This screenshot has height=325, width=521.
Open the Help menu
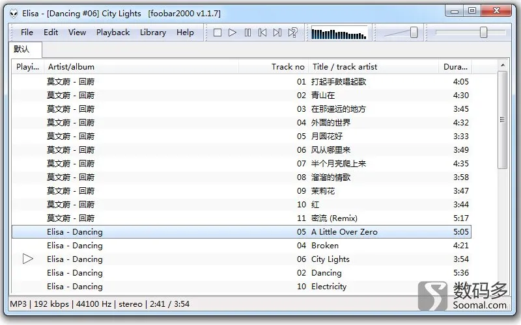pos(185,32)
